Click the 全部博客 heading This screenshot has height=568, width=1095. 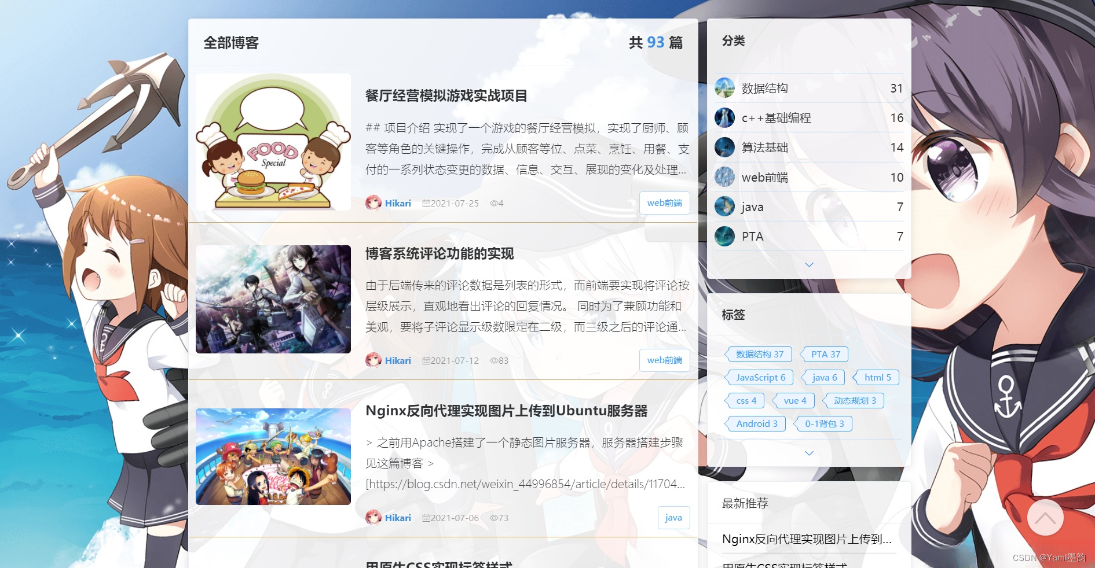click(x=231, y=42)
